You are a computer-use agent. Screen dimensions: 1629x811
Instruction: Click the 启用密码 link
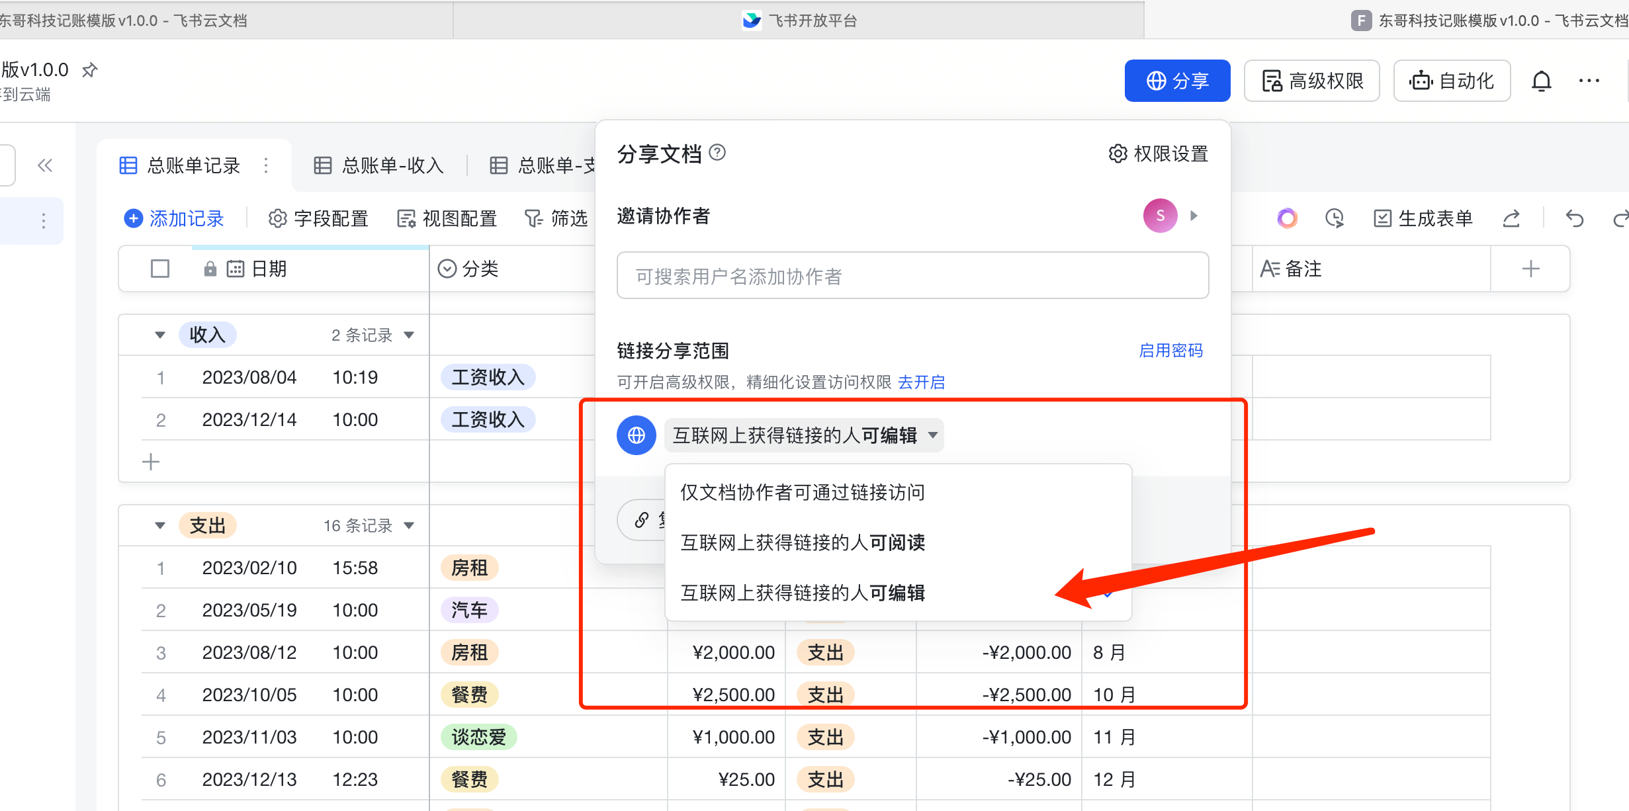1171,351
